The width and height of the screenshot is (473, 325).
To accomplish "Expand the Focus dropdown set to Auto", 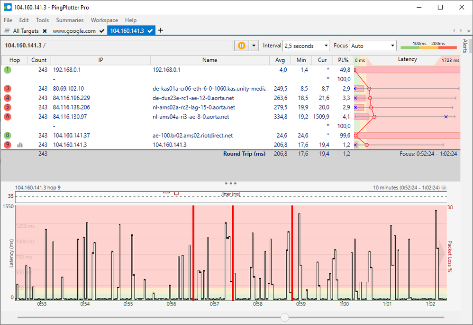I will pyautogui.click(x=373, y=46).
